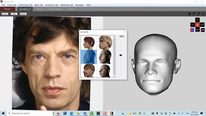Reset view with the red 0 button
Screen dimensions: 206x116
[197, 25]
